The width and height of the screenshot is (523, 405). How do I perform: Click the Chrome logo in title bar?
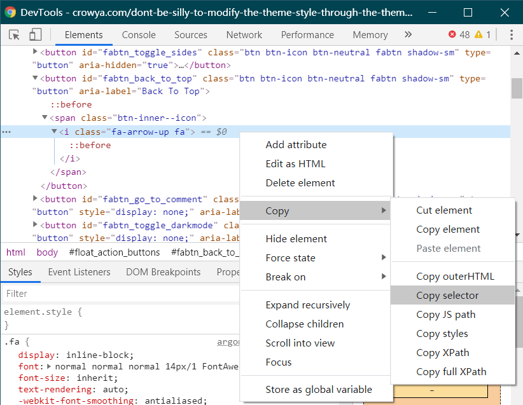tap(10, 12)
